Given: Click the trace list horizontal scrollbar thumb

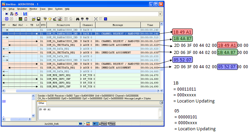Looking at the screenshot, I should [86, 91].
